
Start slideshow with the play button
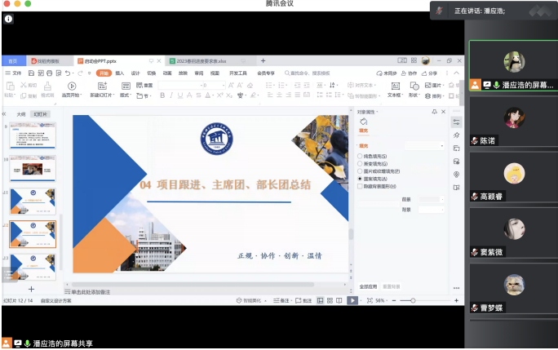352,300
